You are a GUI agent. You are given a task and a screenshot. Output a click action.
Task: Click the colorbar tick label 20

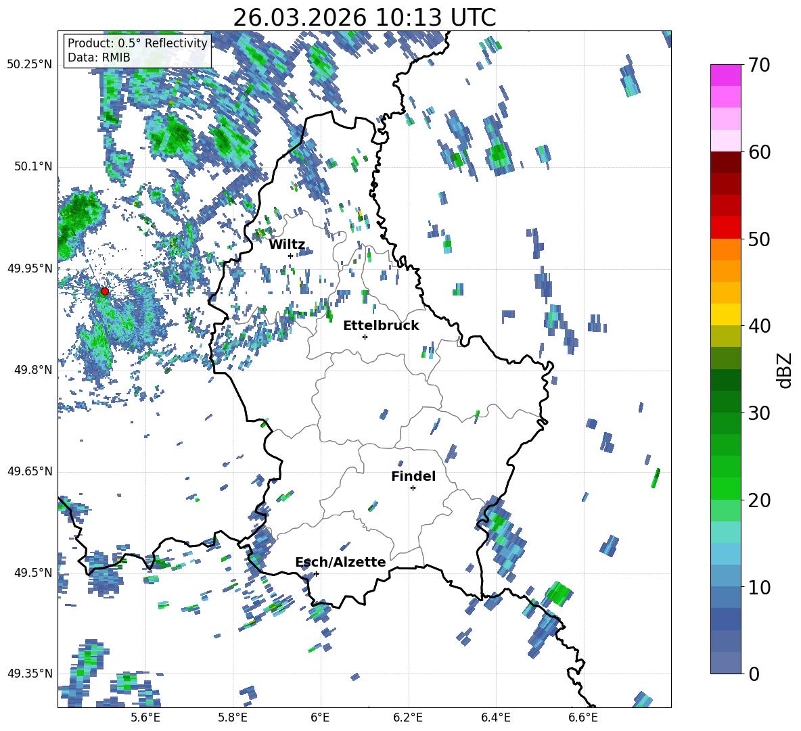pyautogui.click(x=759, y=500)
